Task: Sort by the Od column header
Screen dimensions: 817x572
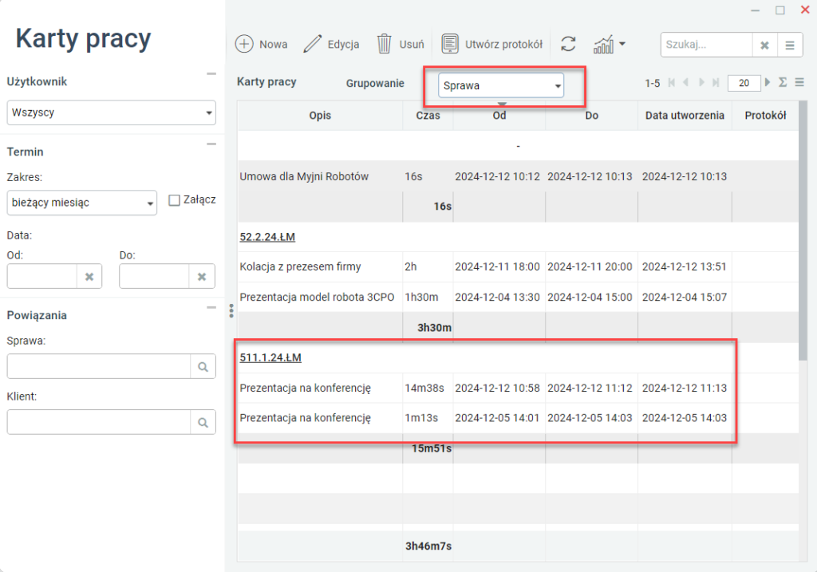Action: point(499,116)
